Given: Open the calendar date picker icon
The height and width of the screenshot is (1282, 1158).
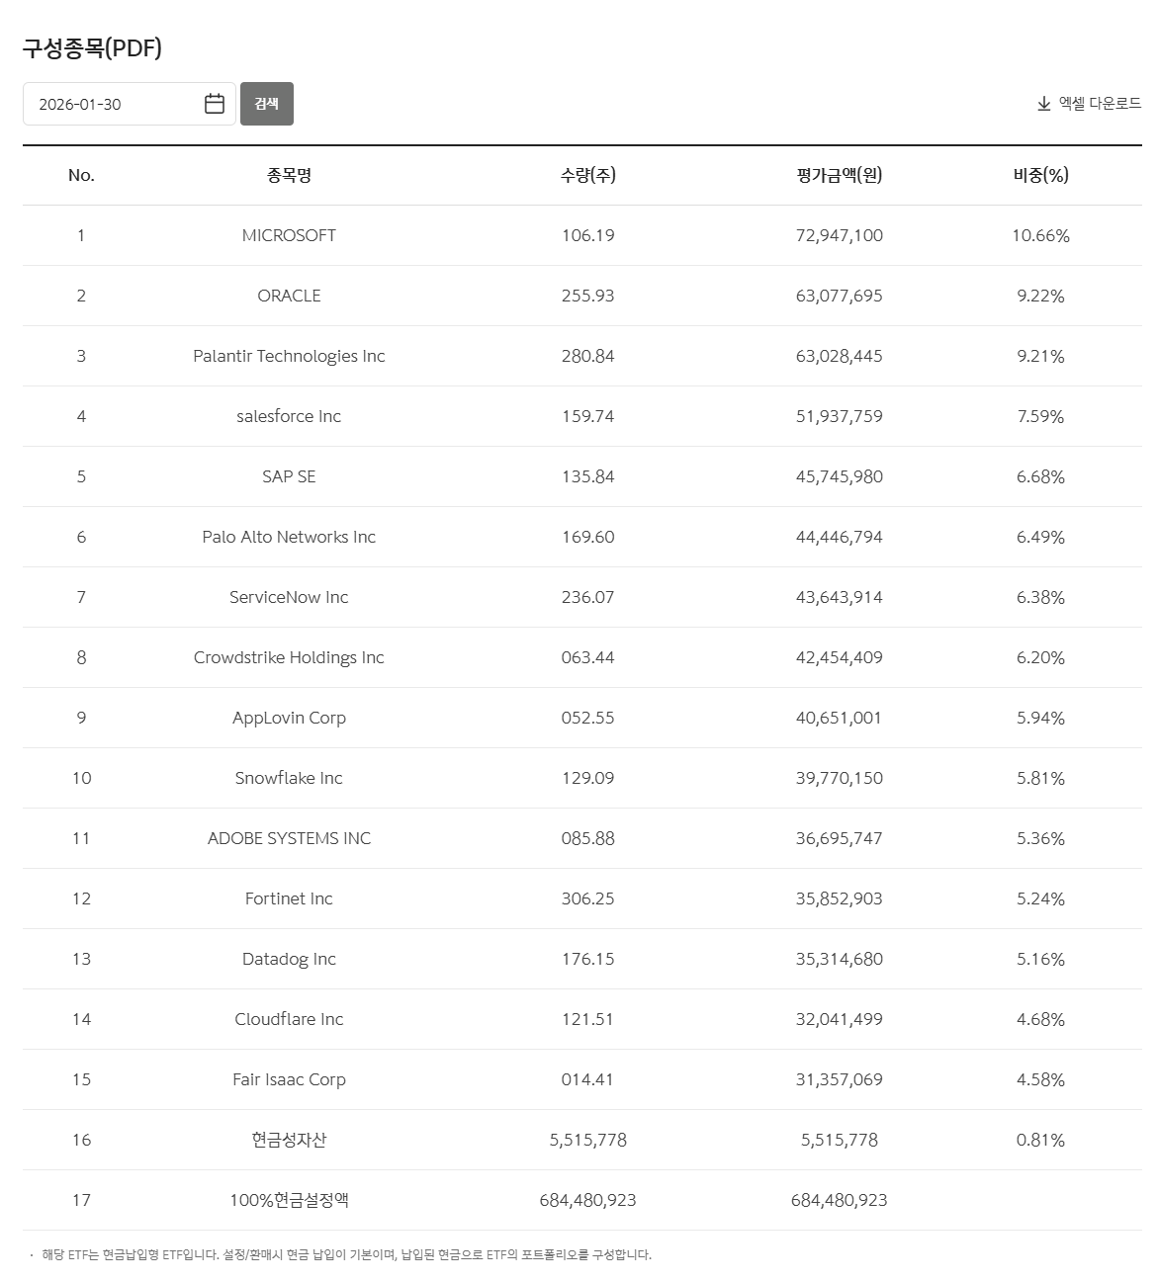Looking at the screenshot, I should click(215, 104).
